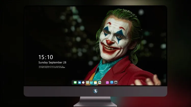Open the green Messages app in dock
Viewport: 191px width, 107px height.
tap(75, 82)
